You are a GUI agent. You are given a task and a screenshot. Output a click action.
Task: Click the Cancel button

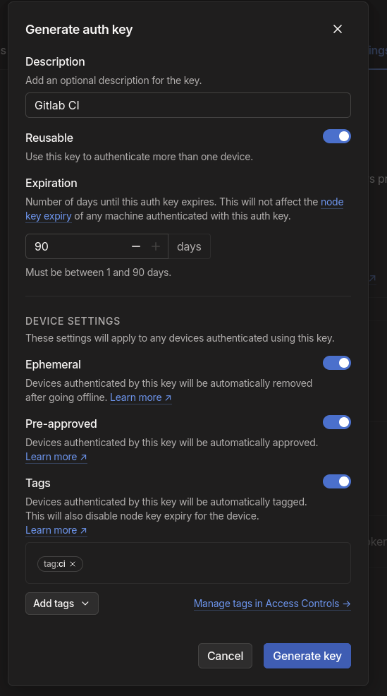[x=225, y=656]
